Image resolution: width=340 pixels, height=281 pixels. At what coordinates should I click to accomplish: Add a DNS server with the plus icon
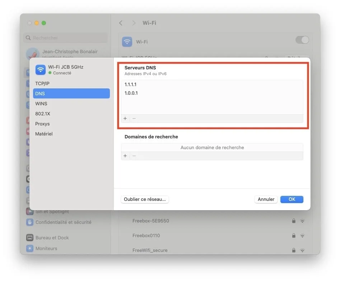click(x=125, y=118)
